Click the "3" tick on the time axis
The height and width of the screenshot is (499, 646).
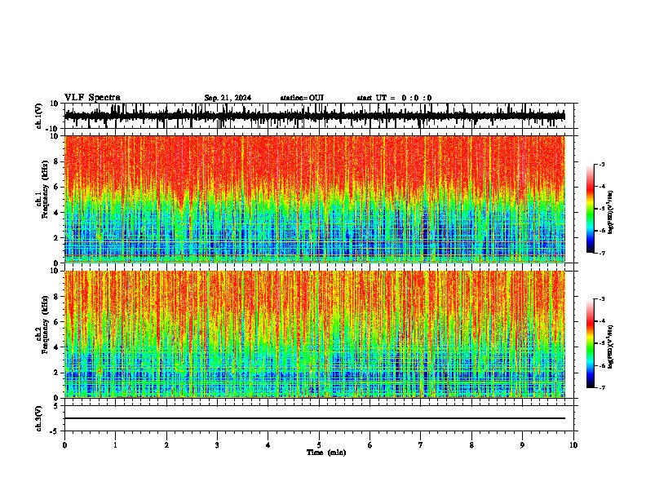click(x=217, y=445)
